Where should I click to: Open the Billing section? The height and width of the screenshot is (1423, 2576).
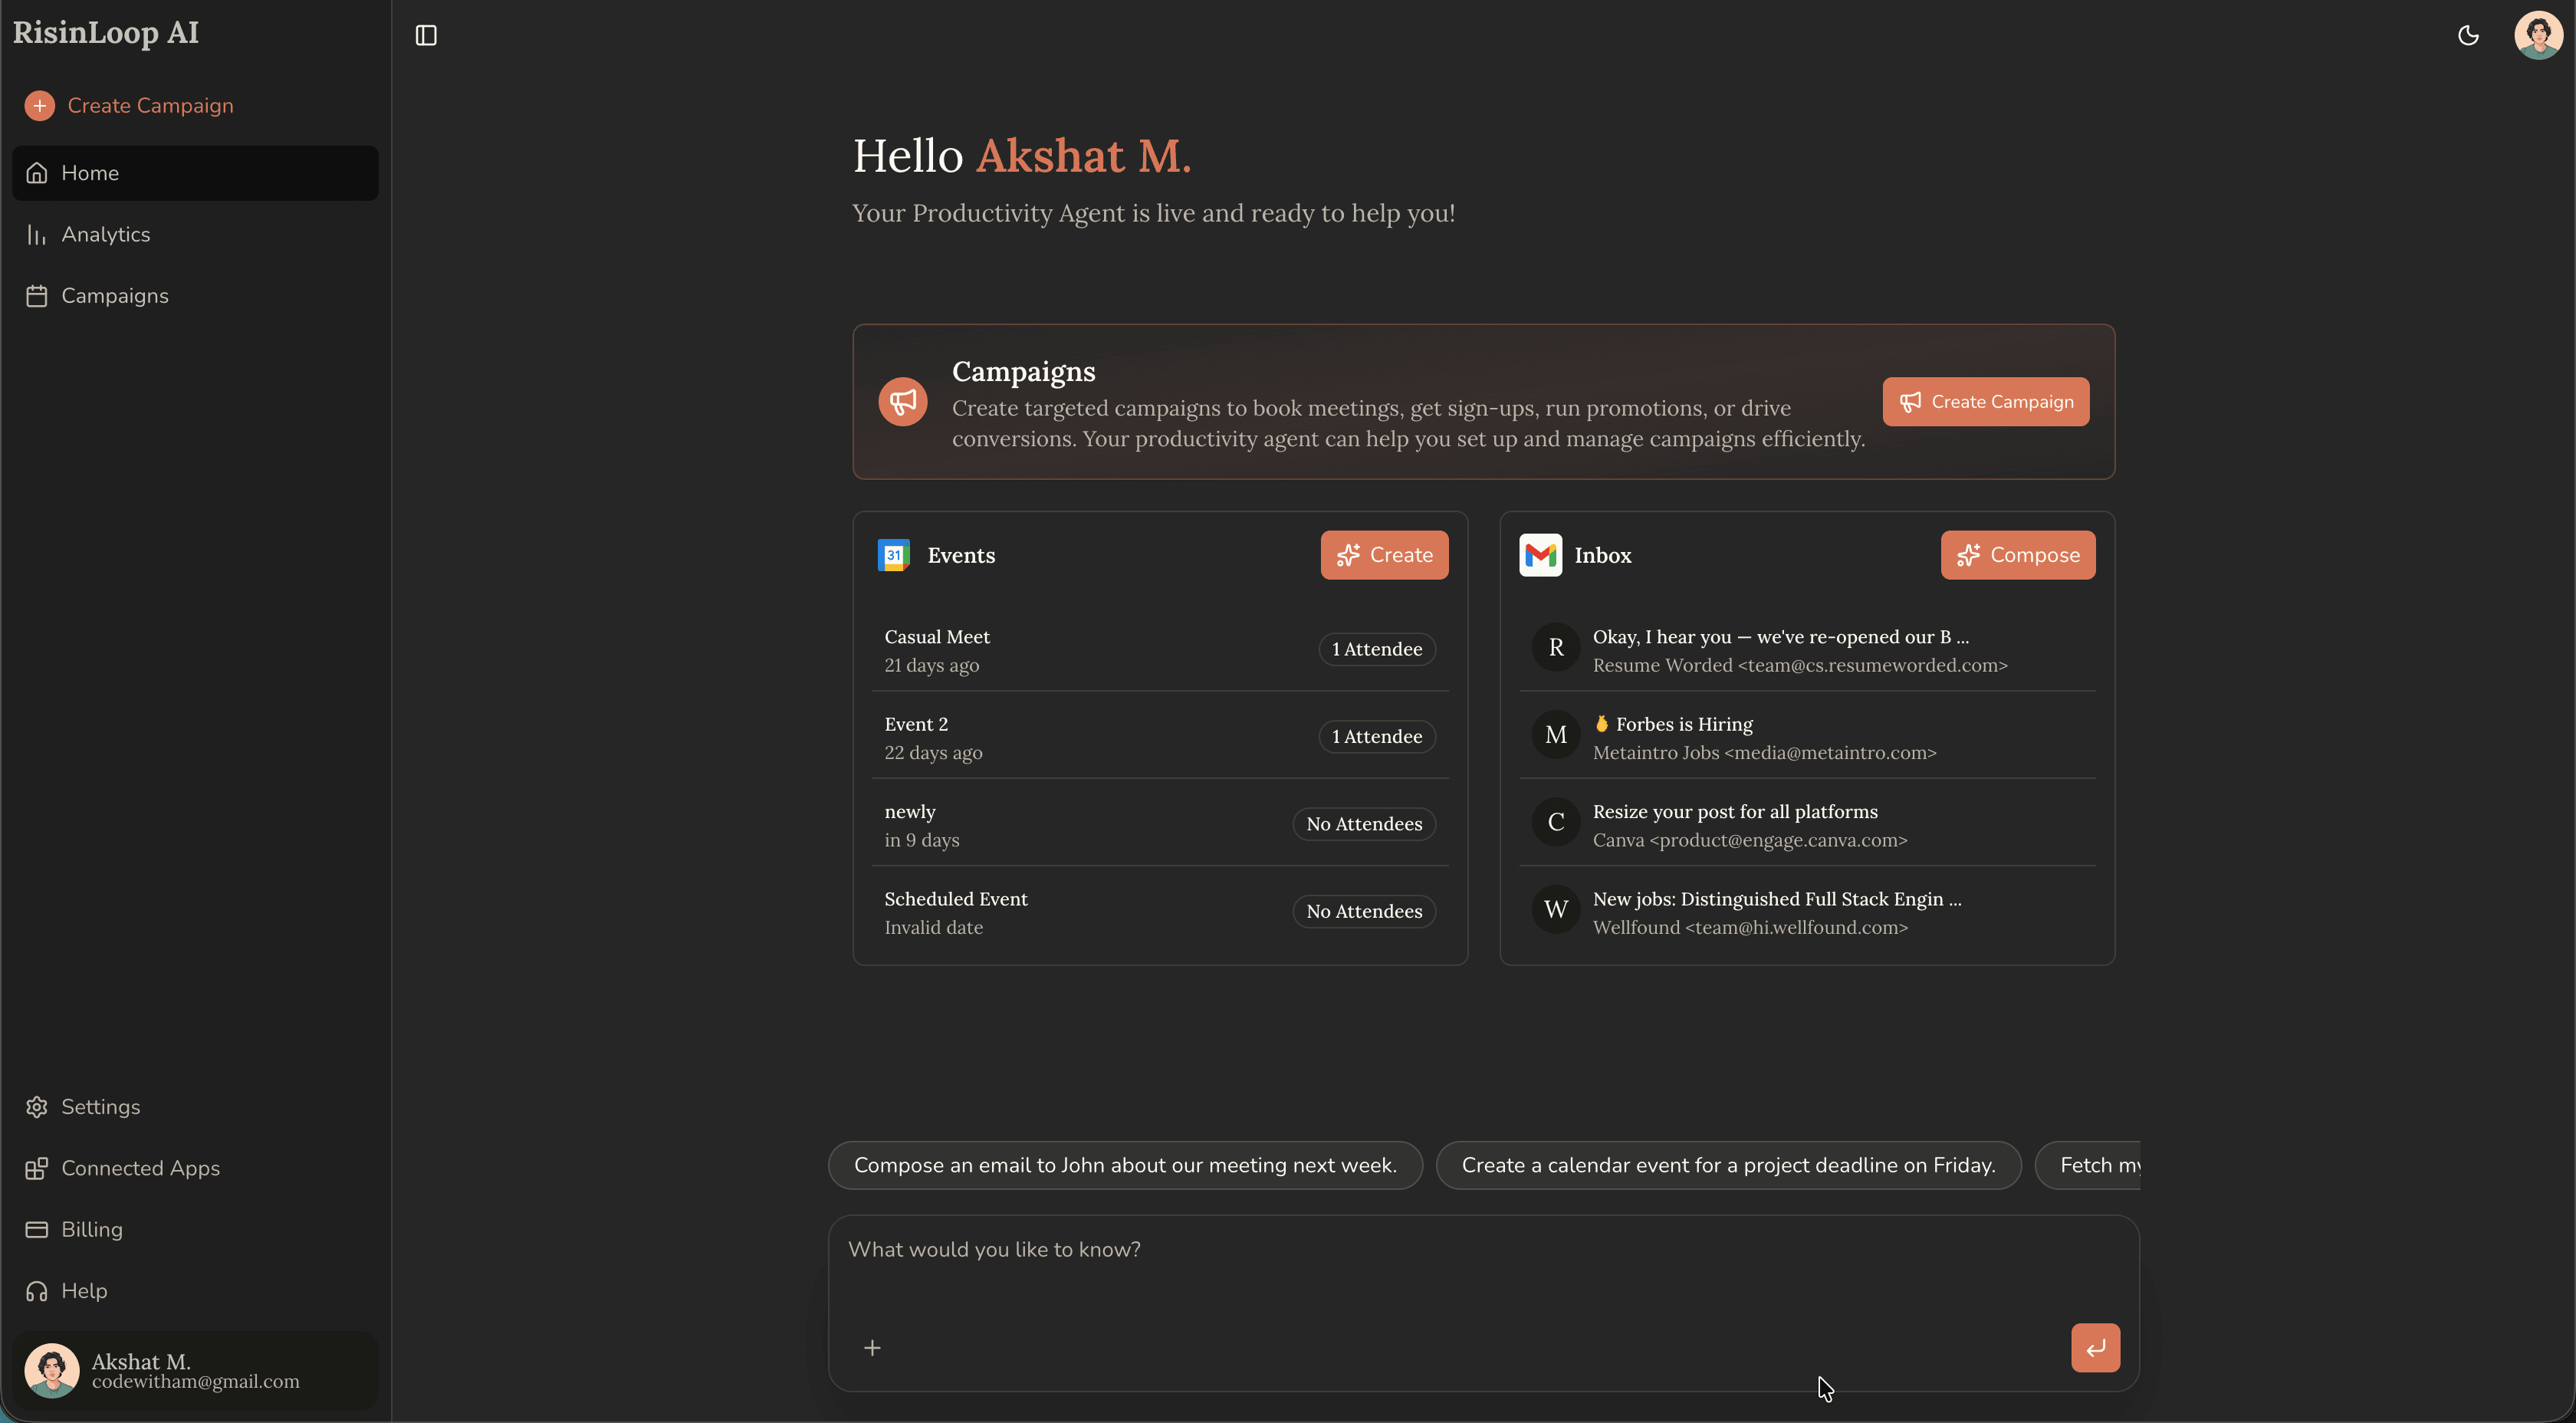coord(91,1229)
